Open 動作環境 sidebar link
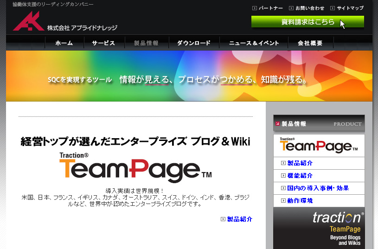 click(300, 201)
